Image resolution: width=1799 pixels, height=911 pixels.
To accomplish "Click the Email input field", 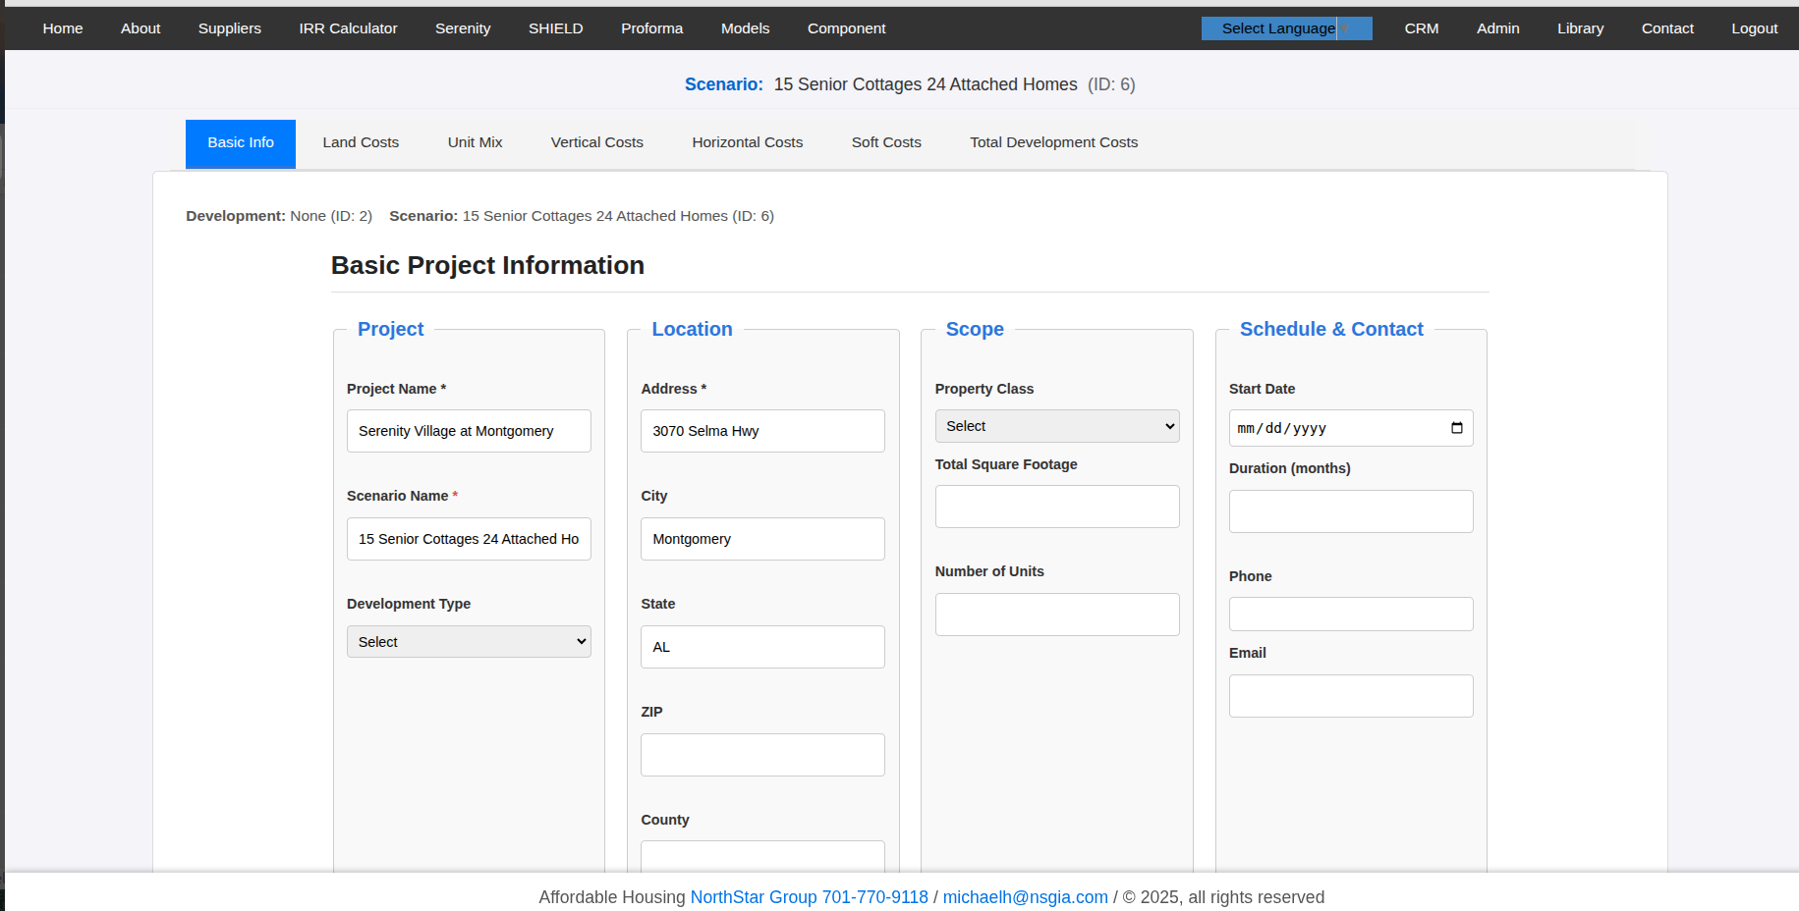I will tap(1350, 696).
